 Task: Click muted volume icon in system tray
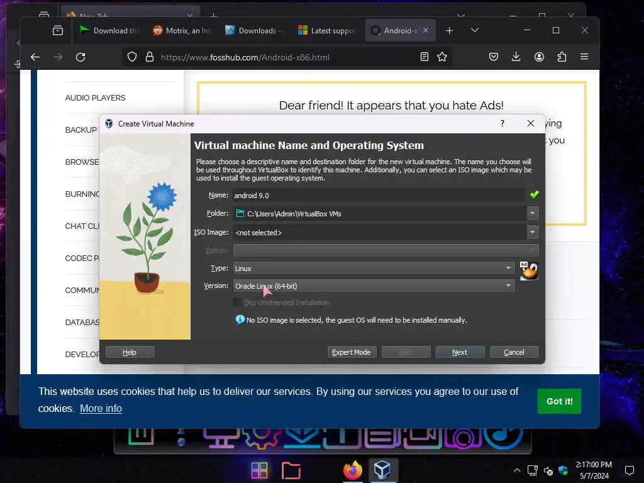point(548,470)
